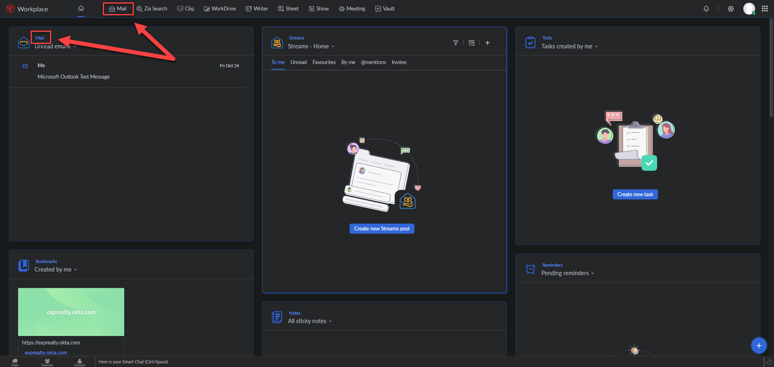The width and height of the screenshot is (774, 367).
Task: Open the apps grid launcher icon
Action: coord(764,9)
